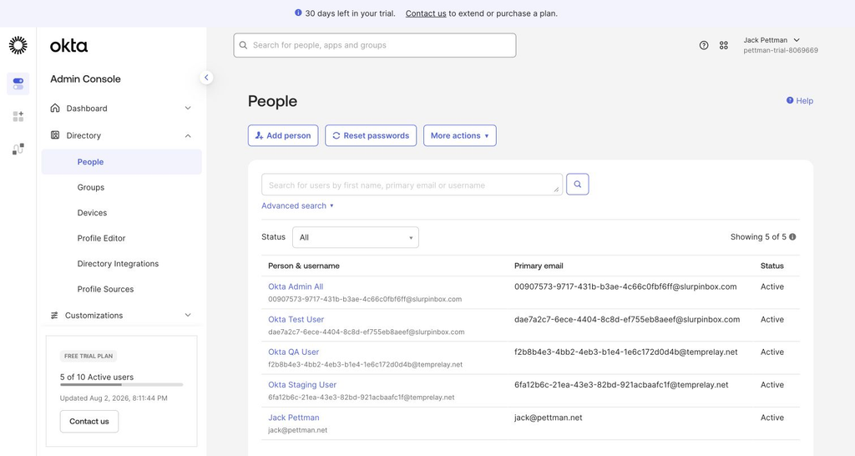Click the Reset passwords button

[371, 135]
